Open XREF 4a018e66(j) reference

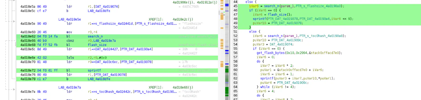pyautogui.click(x=183, y=87)
